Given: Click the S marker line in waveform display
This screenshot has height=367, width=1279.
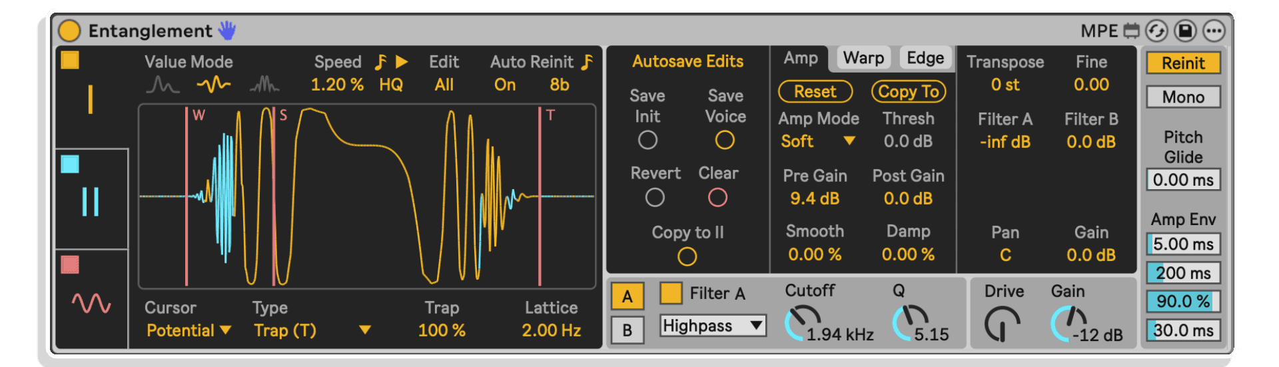Looking at the screenshot, I should click(273, 196).
